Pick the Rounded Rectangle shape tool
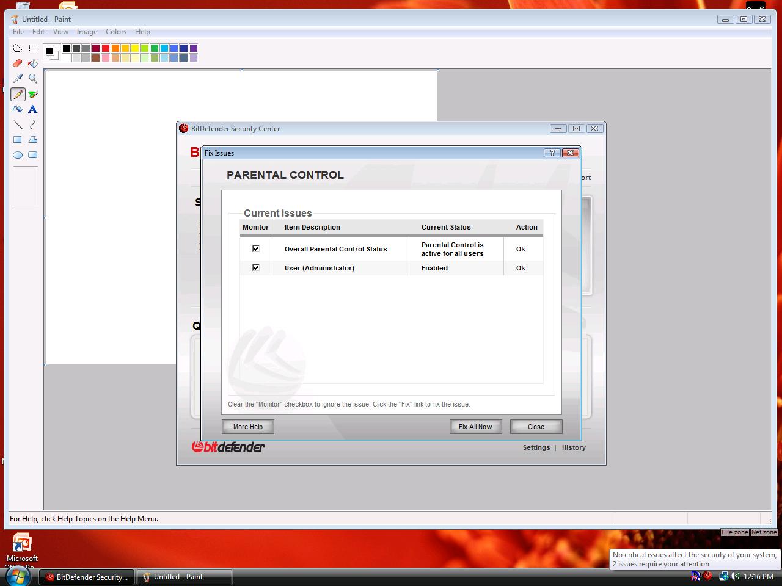 33,155
